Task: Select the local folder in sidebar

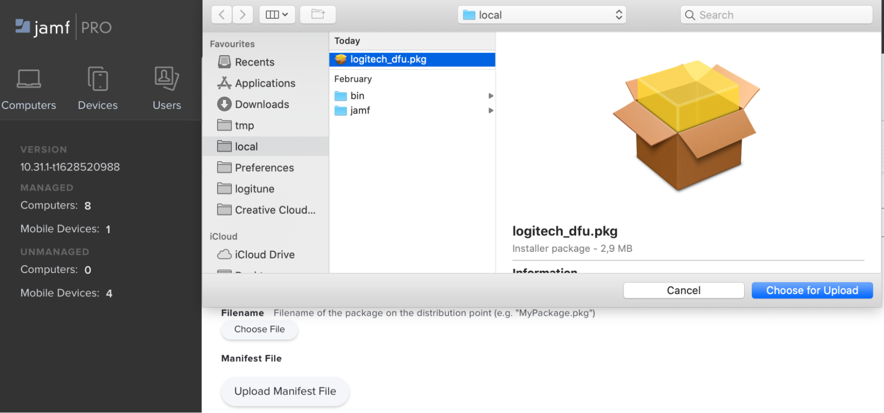Action: coord(265,147)
